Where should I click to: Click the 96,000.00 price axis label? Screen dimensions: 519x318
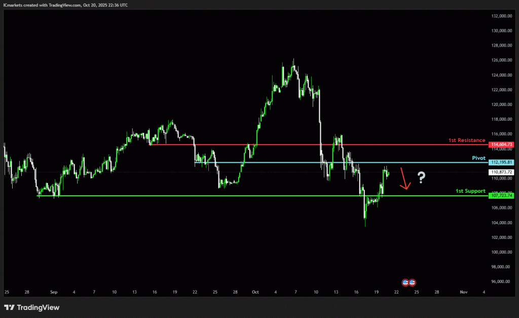501,281
